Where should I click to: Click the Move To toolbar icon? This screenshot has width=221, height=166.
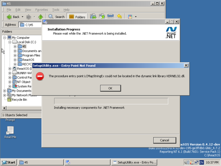point(93,17)
